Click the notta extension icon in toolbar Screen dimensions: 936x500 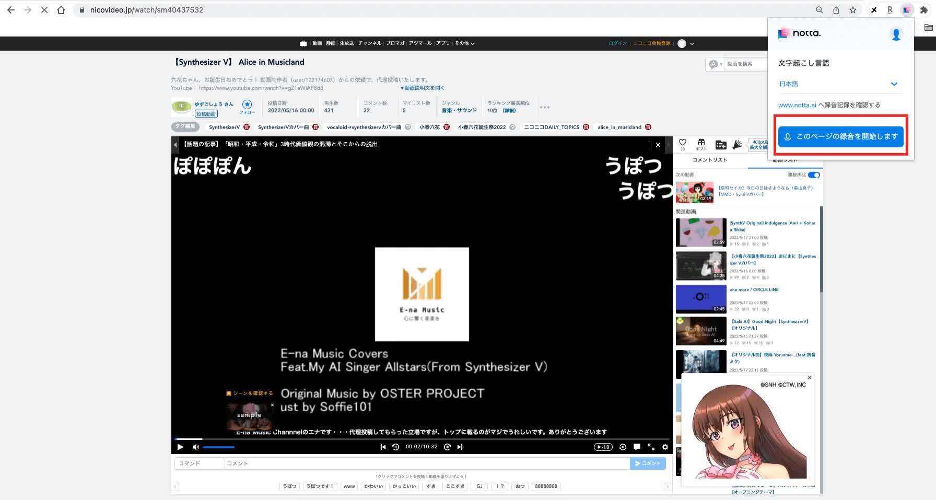tap(907, 10)
